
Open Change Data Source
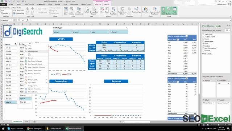94,11
